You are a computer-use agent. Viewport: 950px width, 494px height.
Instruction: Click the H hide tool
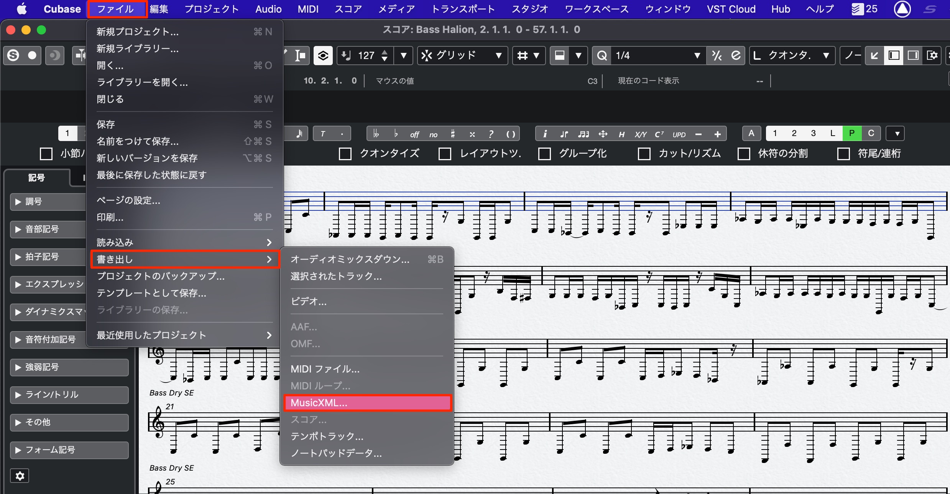pyautogui.click(x=621, y=134)
